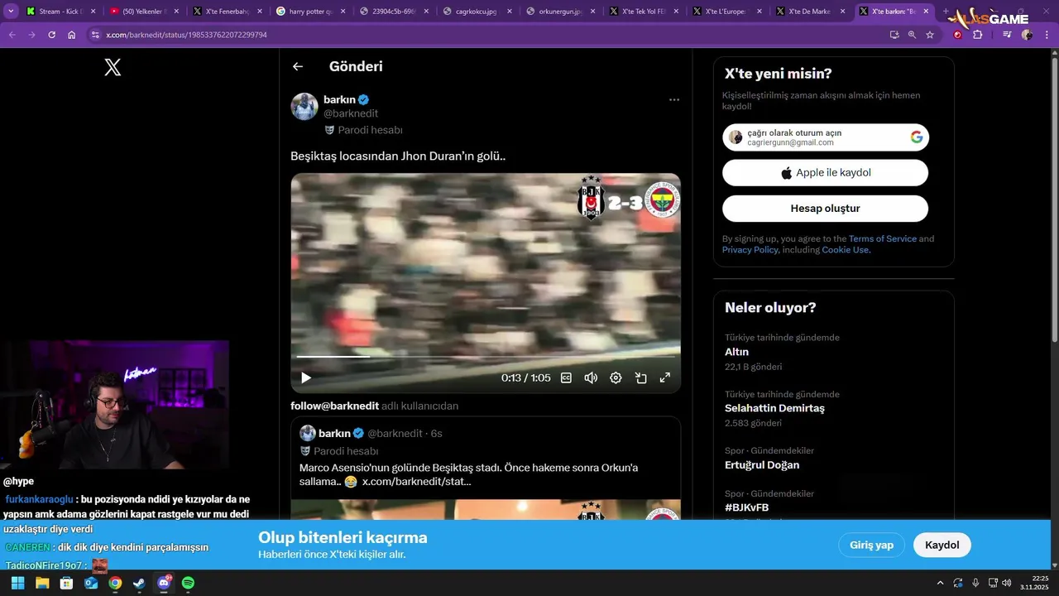
Task: Switch to the X'te Tek Yol FB tab
Action: click(645, 12)
